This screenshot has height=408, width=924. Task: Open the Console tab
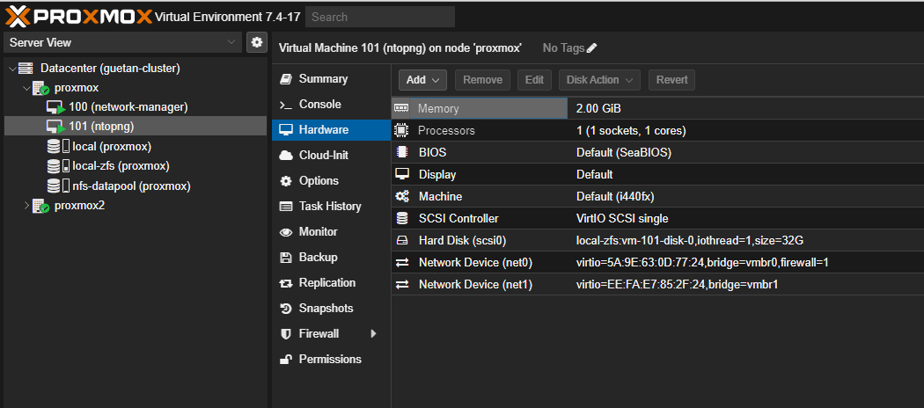pyautogui.click(x=319, y=104)
